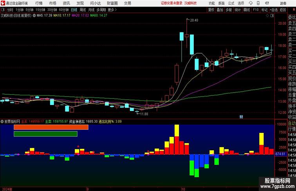Image resolution: width=296 pixels, height=191 pixels.
Task: Toggle the side panel icon beside diamond
Action: click(x=272, y=16)
